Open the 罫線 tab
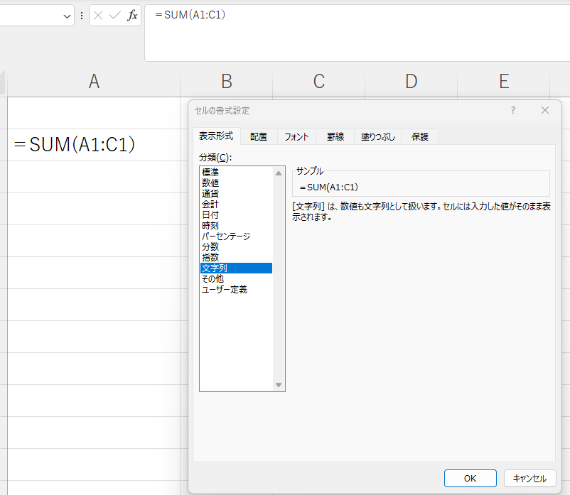 coord(335,137)
